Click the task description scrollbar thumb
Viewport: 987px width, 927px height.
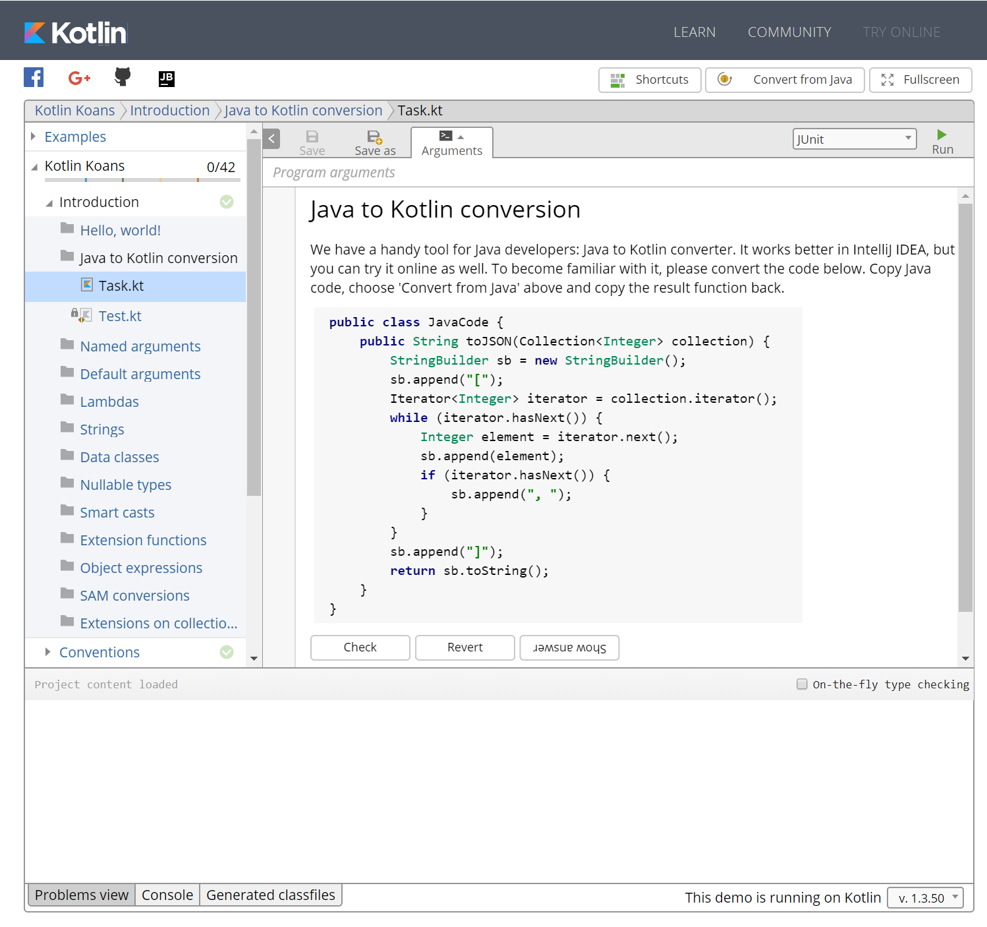[x=965, y=407]
